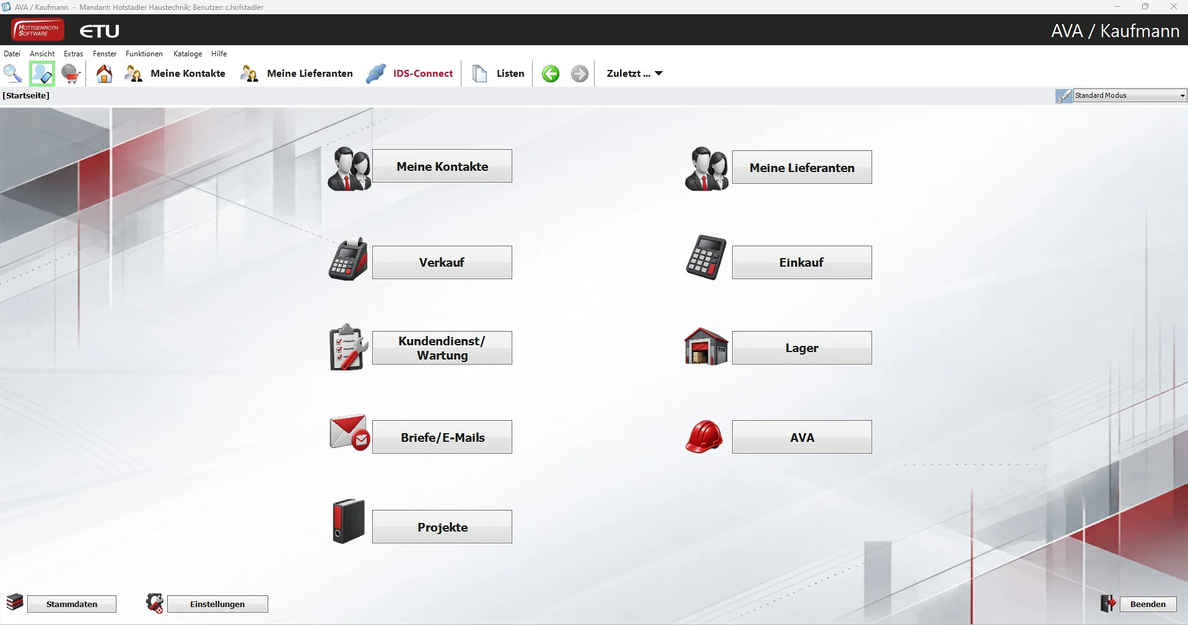Navigate forward with grey arrow
Viewport: 1188px width, 625px height.
(580, 74)
